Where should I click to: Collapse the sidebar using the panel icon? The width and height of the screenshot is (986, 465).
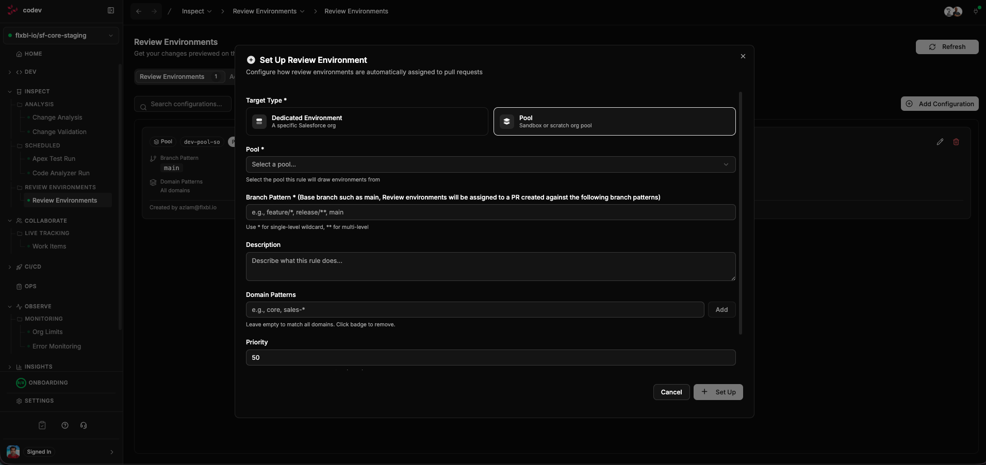(111, 10)
